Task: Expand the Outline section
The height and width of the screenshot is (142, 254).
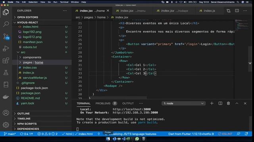Action: [42, 114]
